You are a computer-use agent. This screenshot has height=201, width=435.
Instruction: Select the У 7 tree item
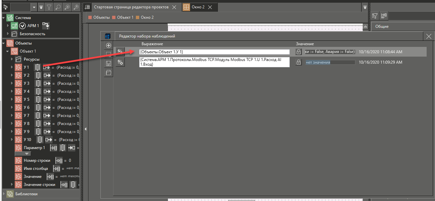pos(26,116)
